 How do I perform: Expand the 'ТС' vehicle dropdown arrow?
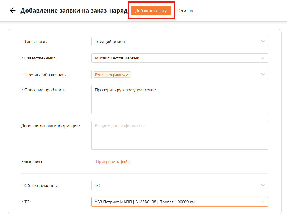[x=263, y=202]
